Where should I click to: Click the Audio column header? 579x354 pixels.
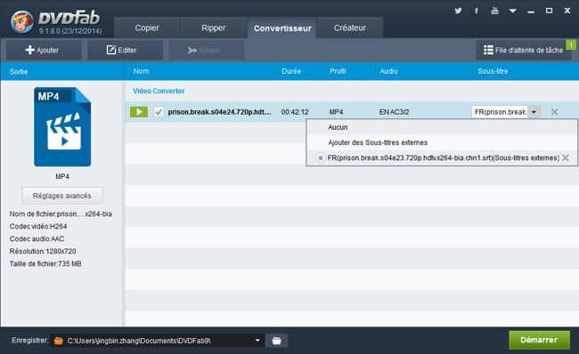point(389,71)
